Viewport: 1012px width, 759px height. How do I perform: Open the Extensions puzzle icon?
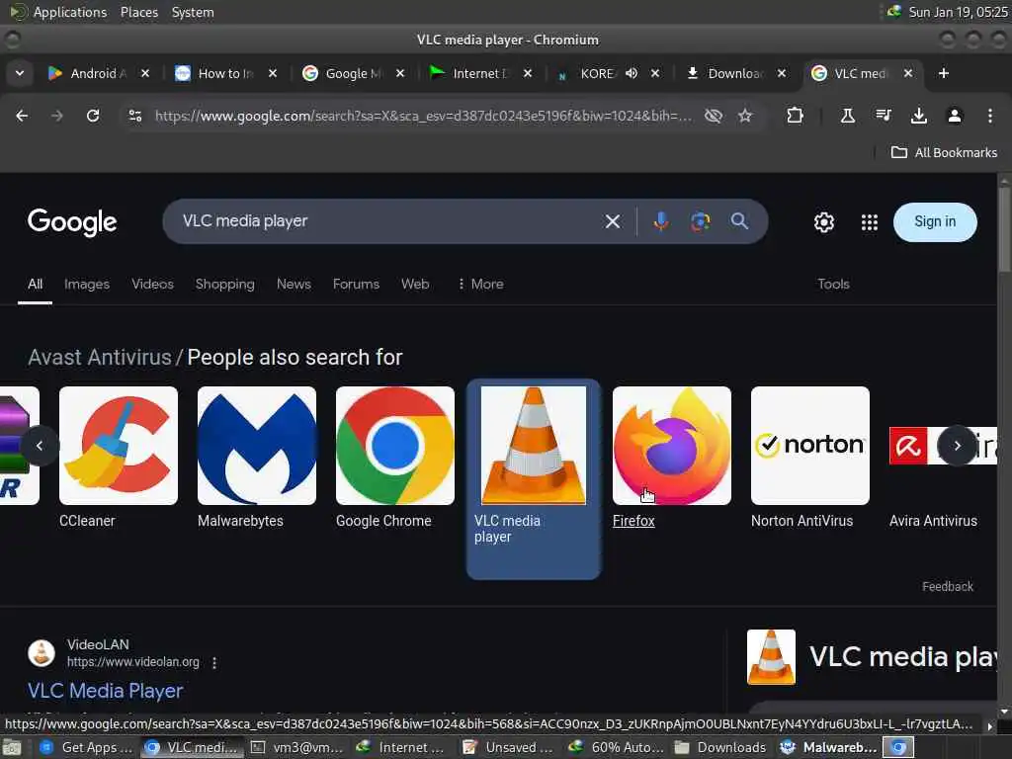[796, 116]
